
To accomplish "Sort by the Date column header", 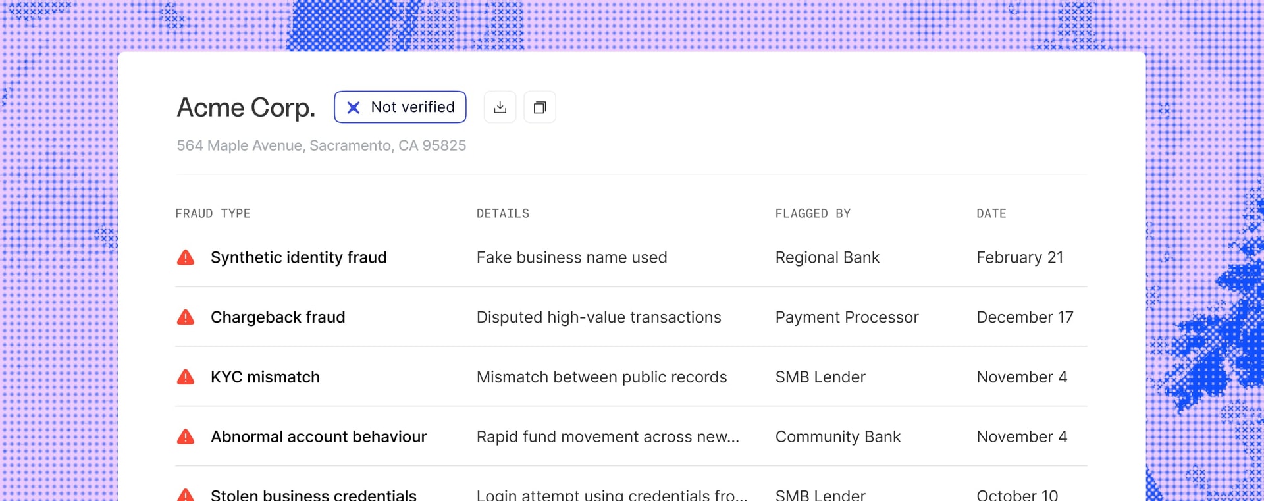I will (x=991, y=213).
